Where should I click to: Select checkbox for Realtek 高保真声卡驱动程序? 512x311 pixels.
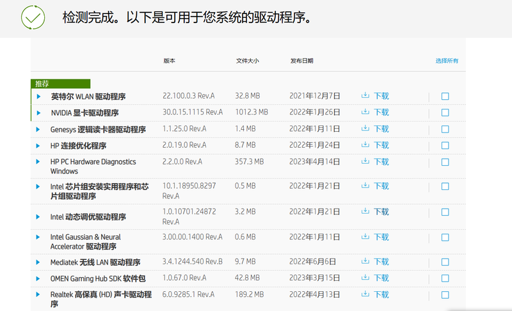pos(445,295)
